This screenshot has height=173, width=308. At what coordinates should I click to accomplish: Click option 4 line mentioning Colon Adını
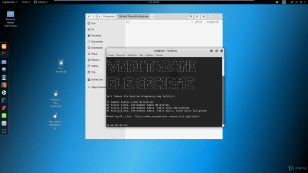click(x=157, y=111)
